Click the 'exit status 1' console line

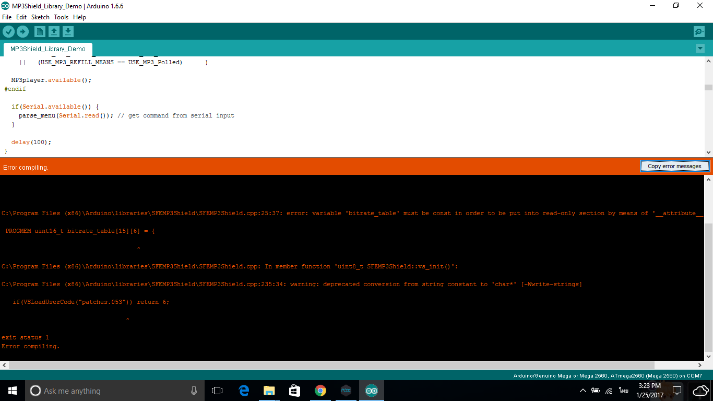[x=25, y=337]
